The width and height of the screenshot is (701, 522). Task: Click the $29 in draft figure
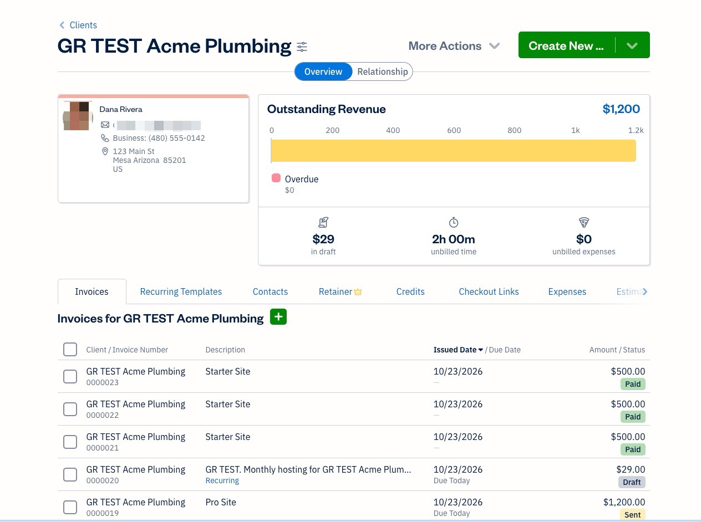[x=323, y=239]
